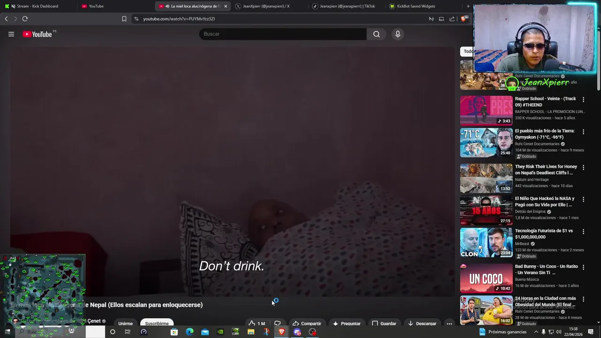Start voice search with the microphone icon
The height and width of the screenshot is (338, 601).
click(x=398, y=34)
